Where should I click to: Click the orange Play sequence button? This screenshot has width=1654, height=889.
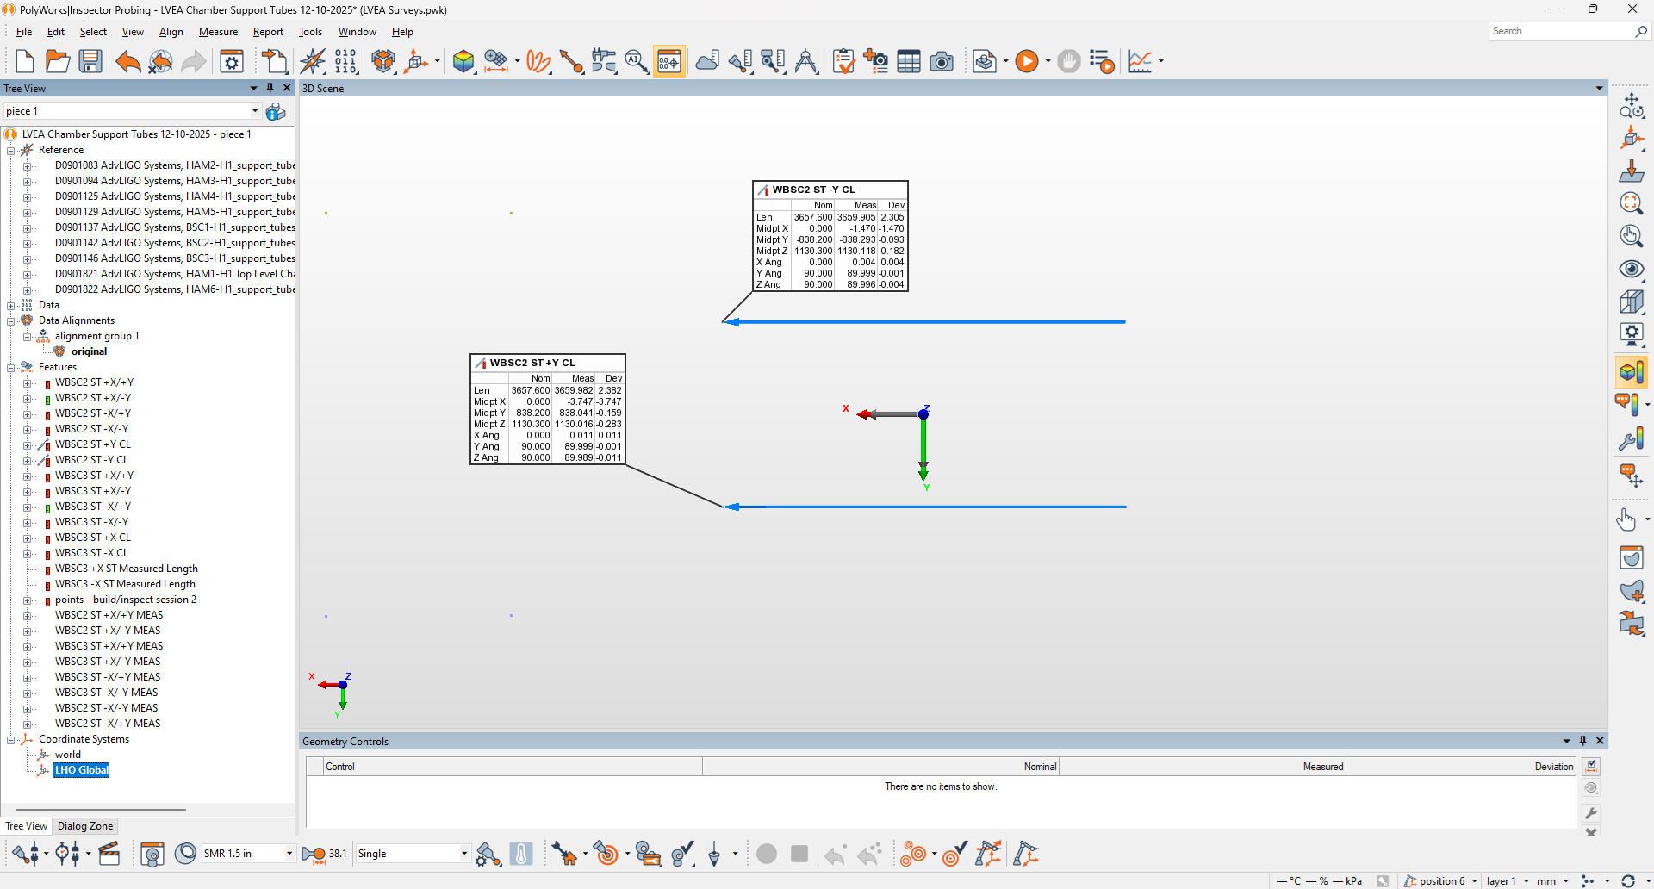[1026, 61]
